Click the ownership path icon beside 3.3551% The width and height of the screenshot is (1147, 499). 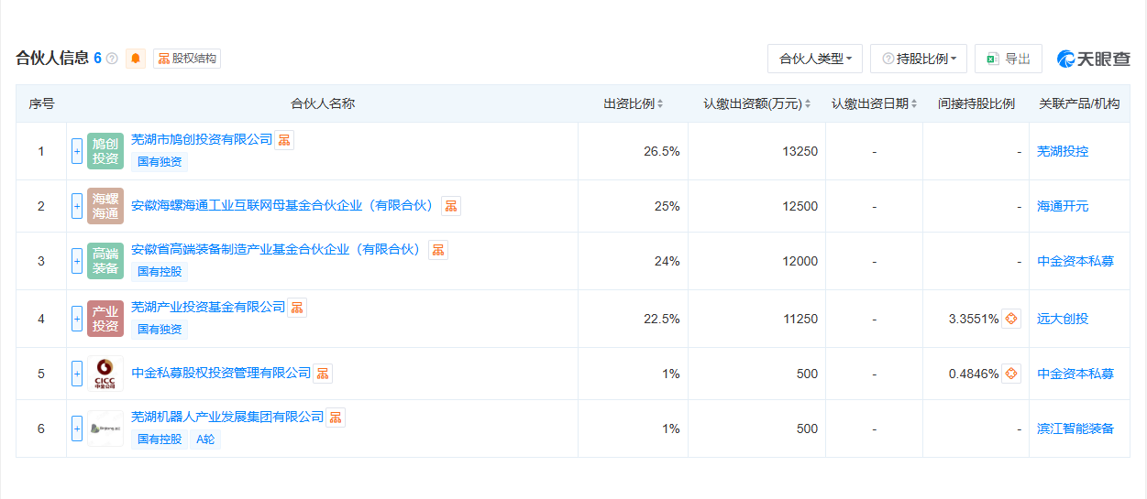point(1011,319)
